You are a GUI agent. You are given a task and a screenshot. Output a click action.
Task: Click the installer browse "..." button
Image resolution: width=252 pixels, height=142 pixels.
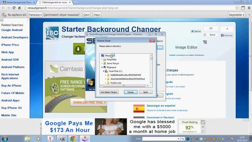(160, 47)
